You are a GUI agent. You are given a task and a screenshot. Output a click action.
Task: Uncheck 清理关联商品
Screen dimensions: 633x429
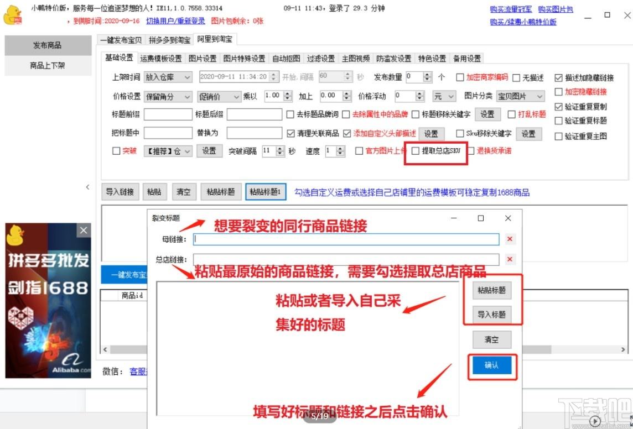(290, 133)
